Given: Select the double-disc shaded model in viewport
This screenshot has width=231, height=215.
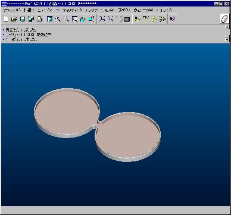Looking at the screenshot, I should tap(97, 124).
